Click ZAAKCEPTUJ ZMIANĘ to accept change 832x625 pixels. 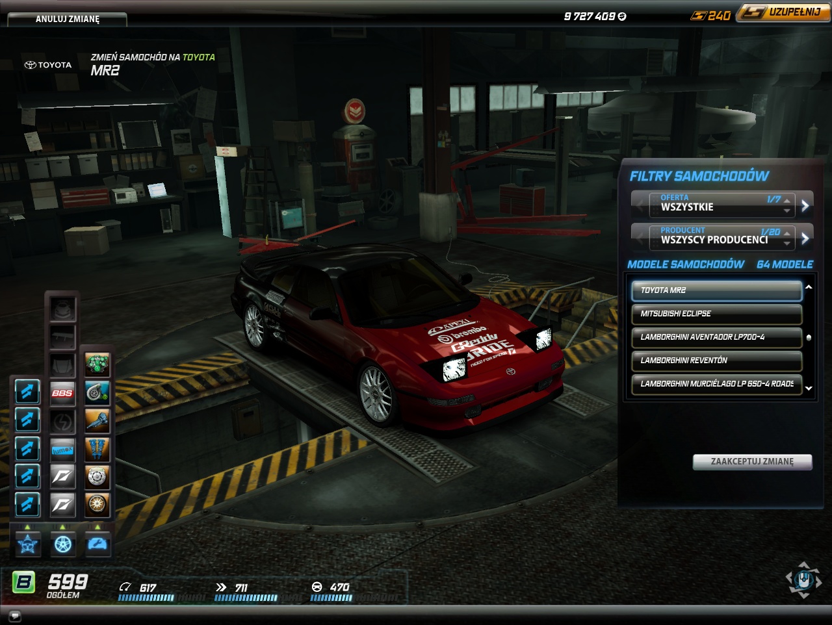752,462
